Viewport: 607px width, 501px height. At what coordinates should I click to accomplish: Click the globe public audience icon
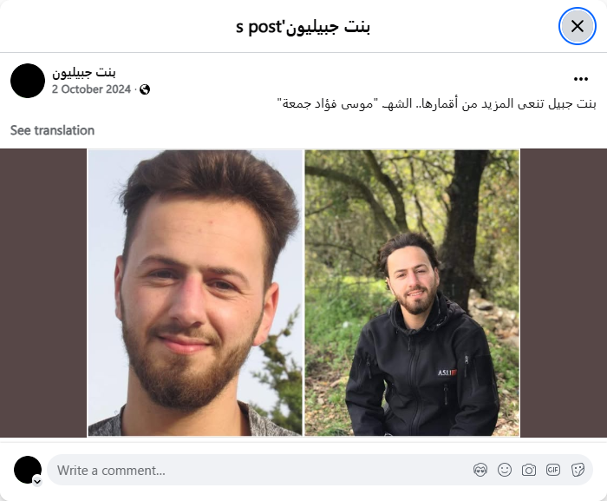(145, 89)
